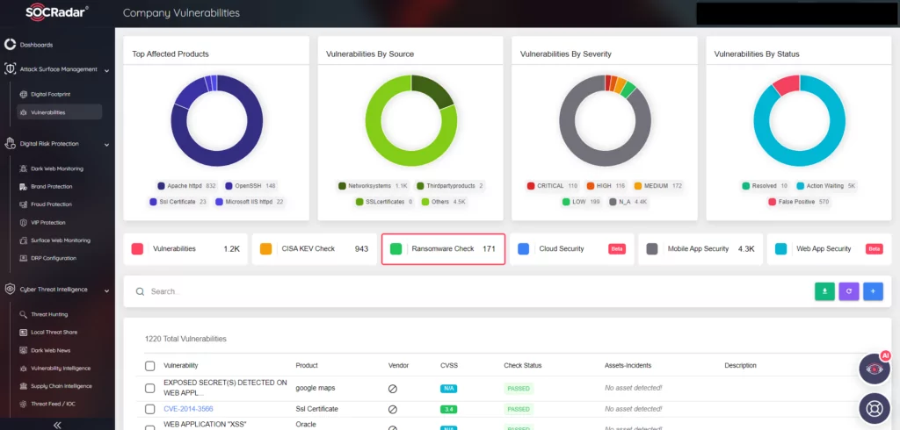Image resolution: width=900 pixels, height=430 pixels.
Task: Open the AI assistant eye button
Action: [x=875, y=369]
